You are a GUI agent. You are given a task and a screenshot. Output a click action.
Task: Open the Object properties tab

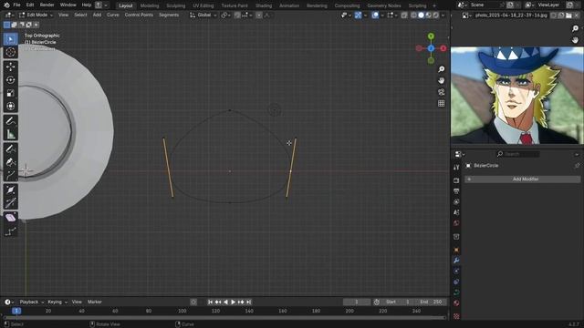pos(456,250)
